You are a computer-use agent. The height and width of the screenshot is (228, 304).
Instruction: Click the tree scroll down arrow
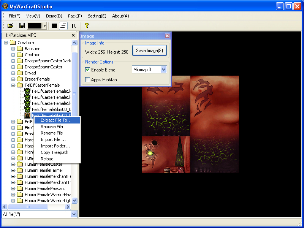pos(74,201)
